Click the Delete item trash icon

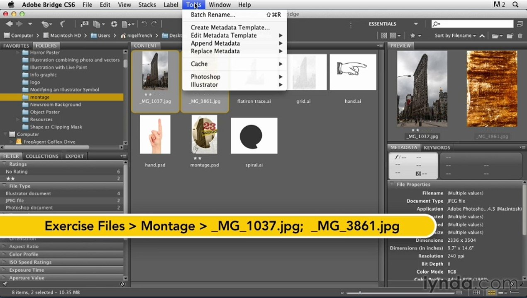click(520, 36)
